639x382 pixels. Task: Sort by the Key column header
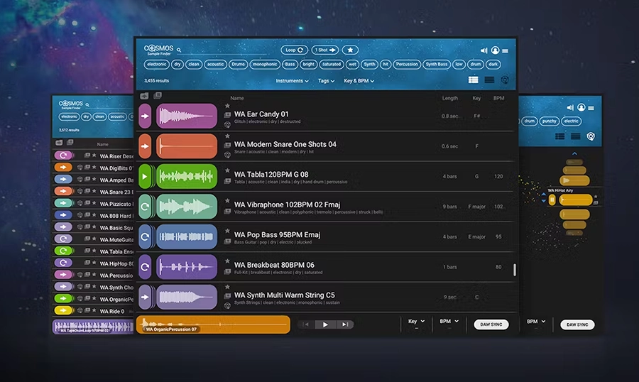(x=476, y=98)
